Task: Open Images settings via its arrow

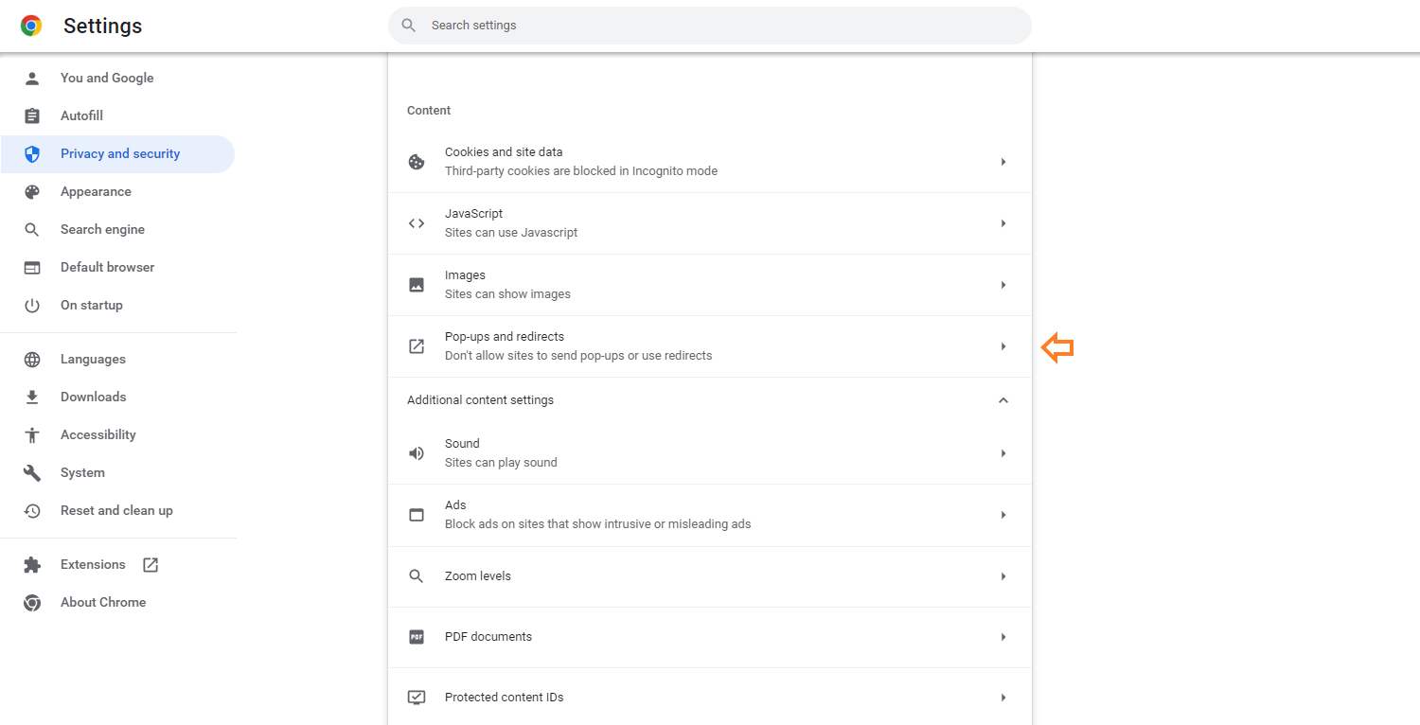Action: pyautogui.click(x=1003, y=285)
